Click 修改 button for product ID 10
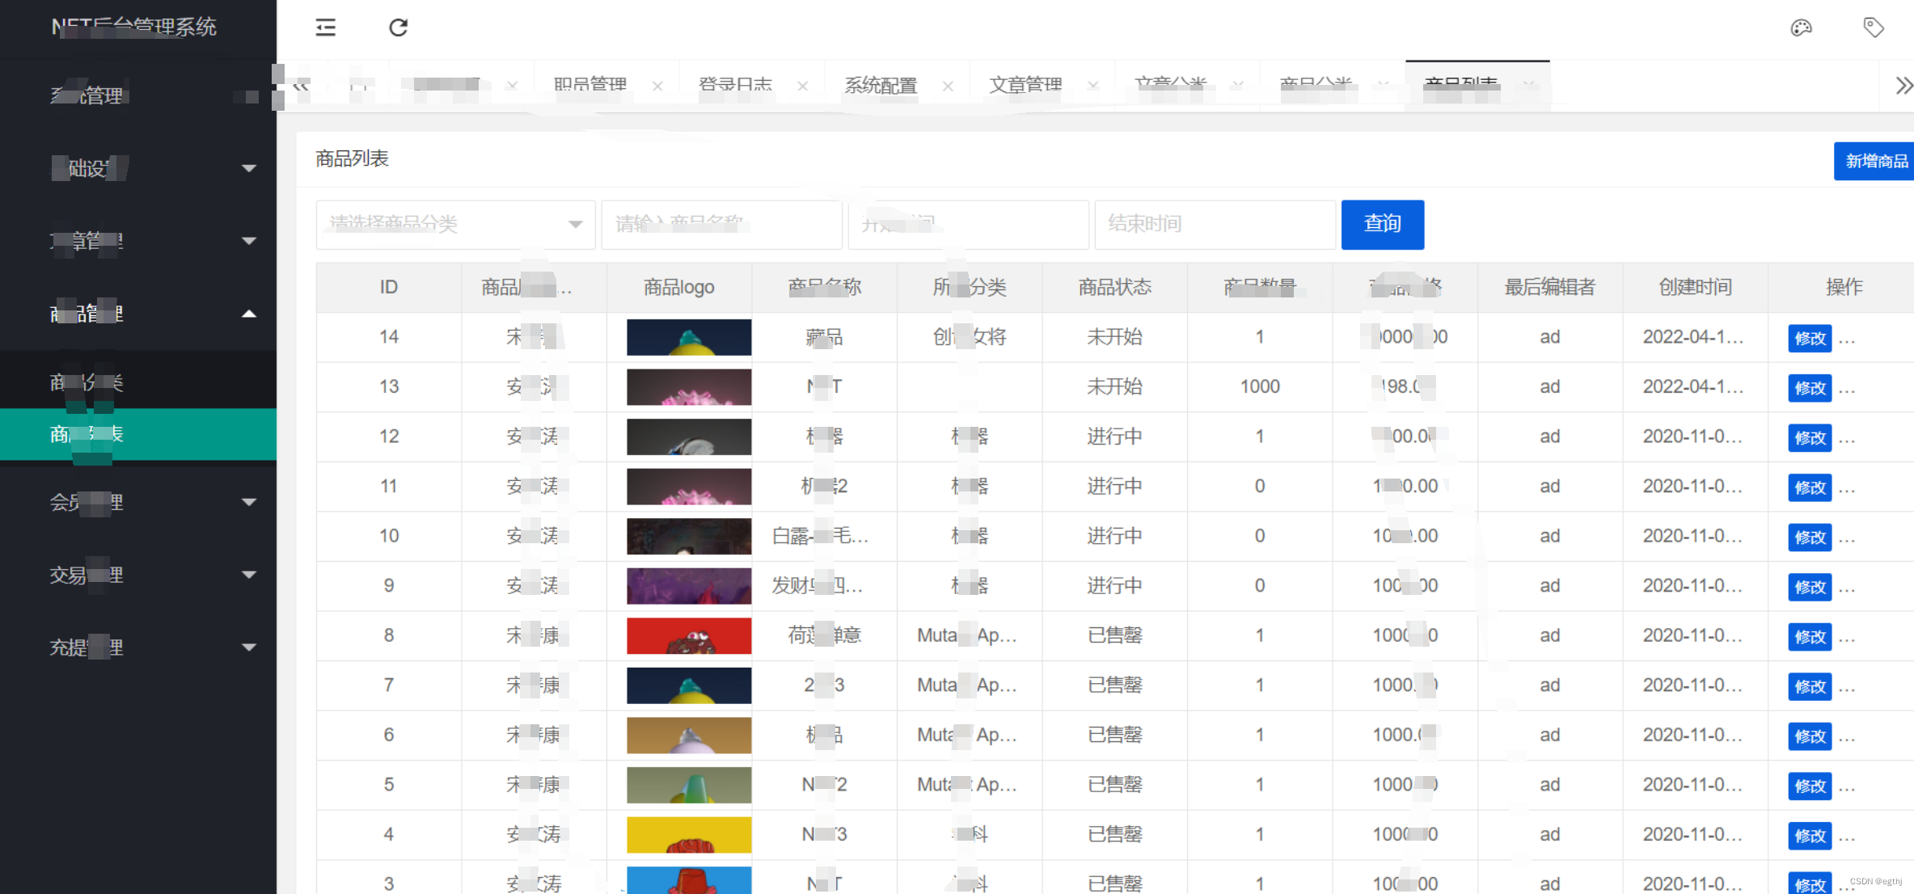Image resolution: width=1914 pixels, height=894 pixels. [x=1810, y=538]
